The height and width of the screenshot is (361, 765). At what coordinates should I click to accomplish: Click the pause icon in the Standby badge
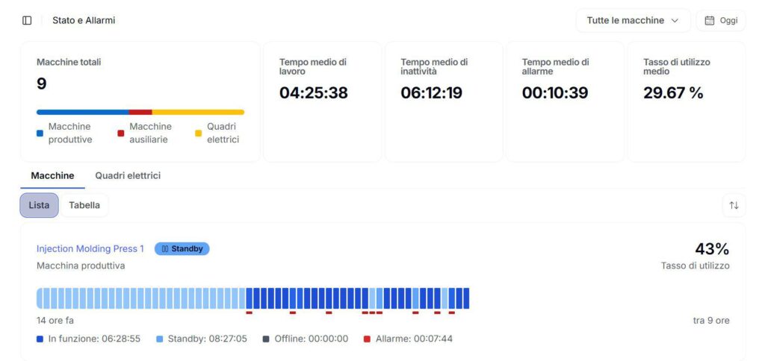(165, 249)
